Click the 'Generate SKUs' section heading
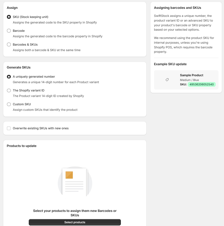Viewport: 224px width, 226px height. pyautogui.click(x=19, y=67)
